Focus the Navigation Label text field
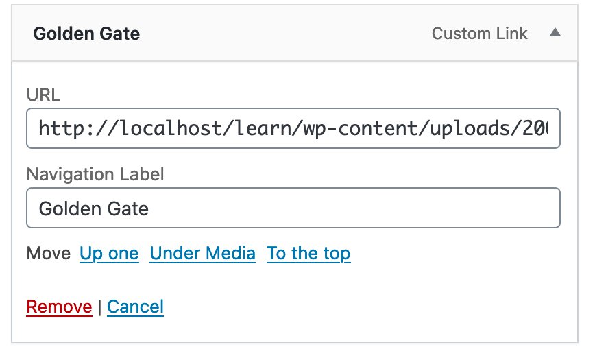 (293, 208)
